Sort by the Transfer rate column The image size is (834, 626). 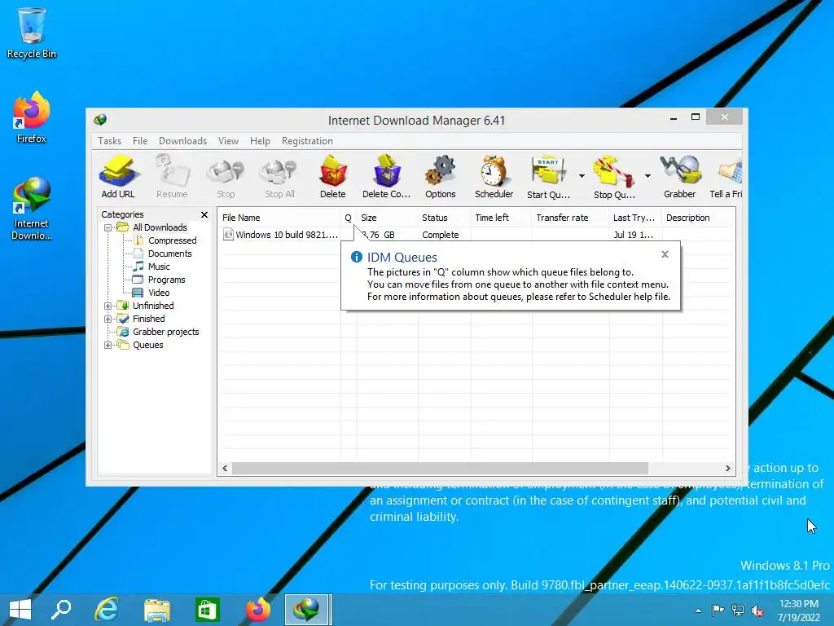570,218
